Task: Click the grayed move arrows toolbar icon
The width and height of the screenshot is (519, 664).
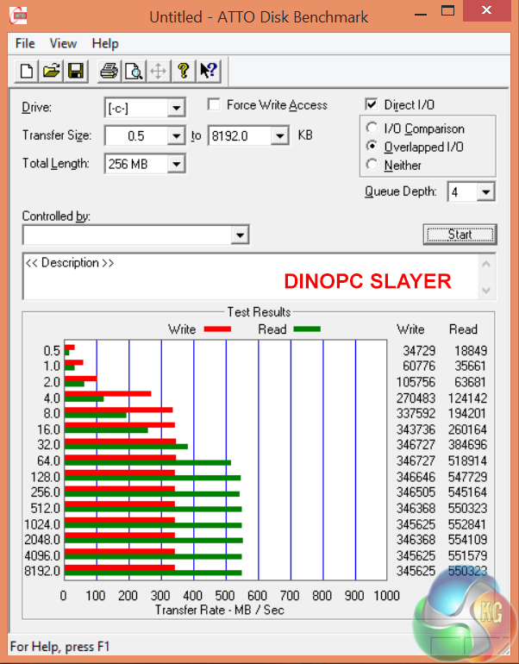Action: [159, 71]
